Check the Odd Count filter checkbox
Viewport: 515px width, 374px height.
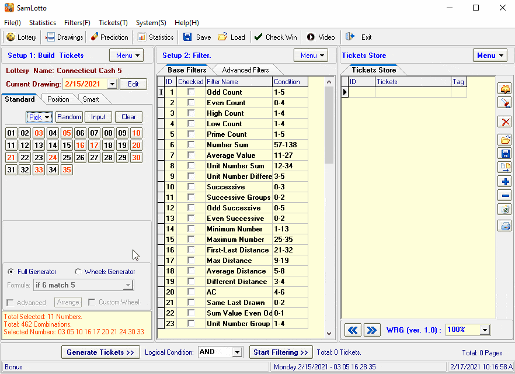[191, 92]
